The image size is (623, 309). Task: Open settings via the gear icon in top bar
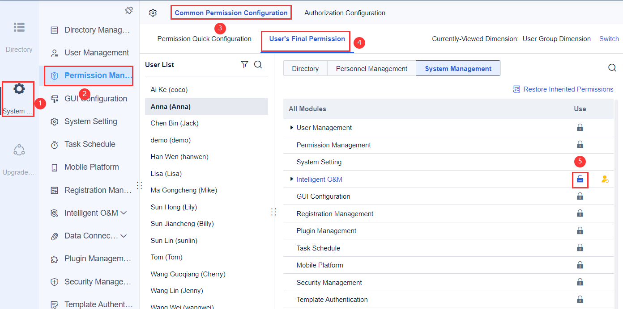(153, 13)
